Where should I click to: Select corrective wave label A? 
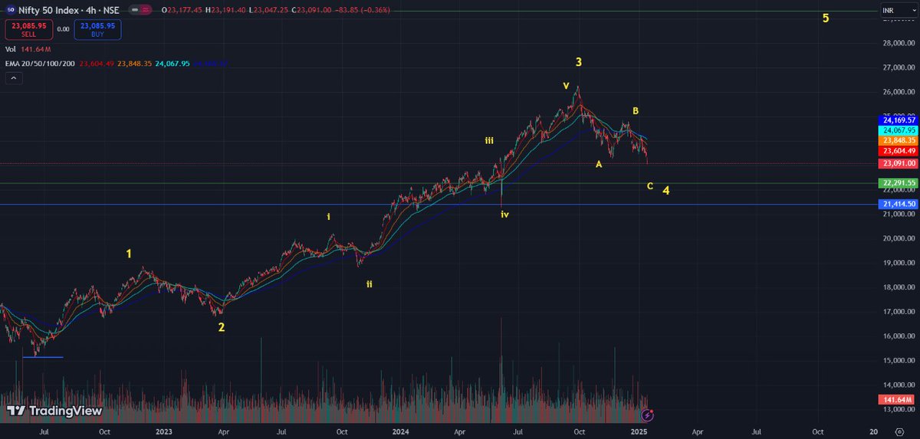point(599,164)
